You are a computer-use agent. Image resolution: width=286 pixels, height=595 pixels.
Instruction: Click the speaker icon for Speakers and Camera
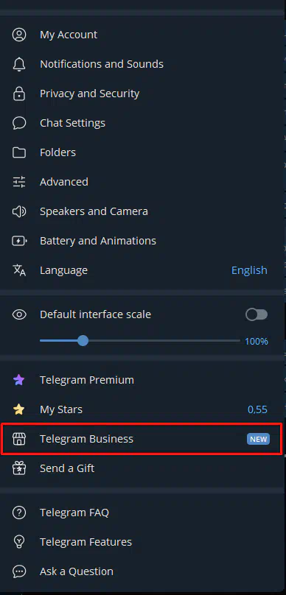(19, 211)
